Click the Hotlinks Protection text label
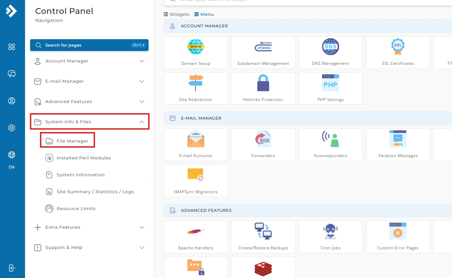 pyautogui.click(x=263, y=100)
